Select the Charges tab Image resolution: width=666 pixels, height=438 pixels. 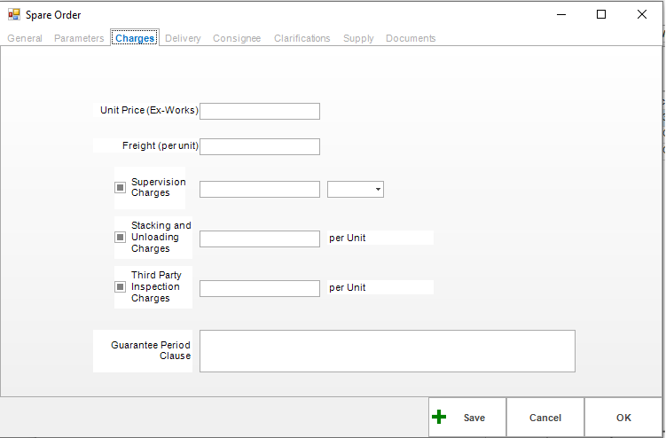pyautogui.click(x=135, y=38)
